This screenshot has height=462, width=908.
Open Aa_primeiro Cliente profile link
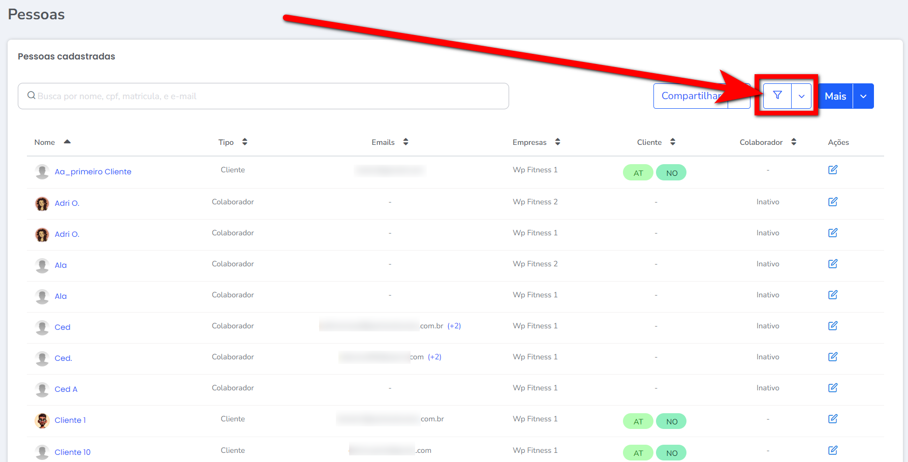(93, 172)
